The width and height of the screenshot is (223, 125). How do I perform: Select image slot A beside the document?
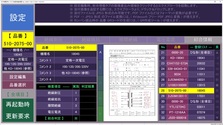100,52
